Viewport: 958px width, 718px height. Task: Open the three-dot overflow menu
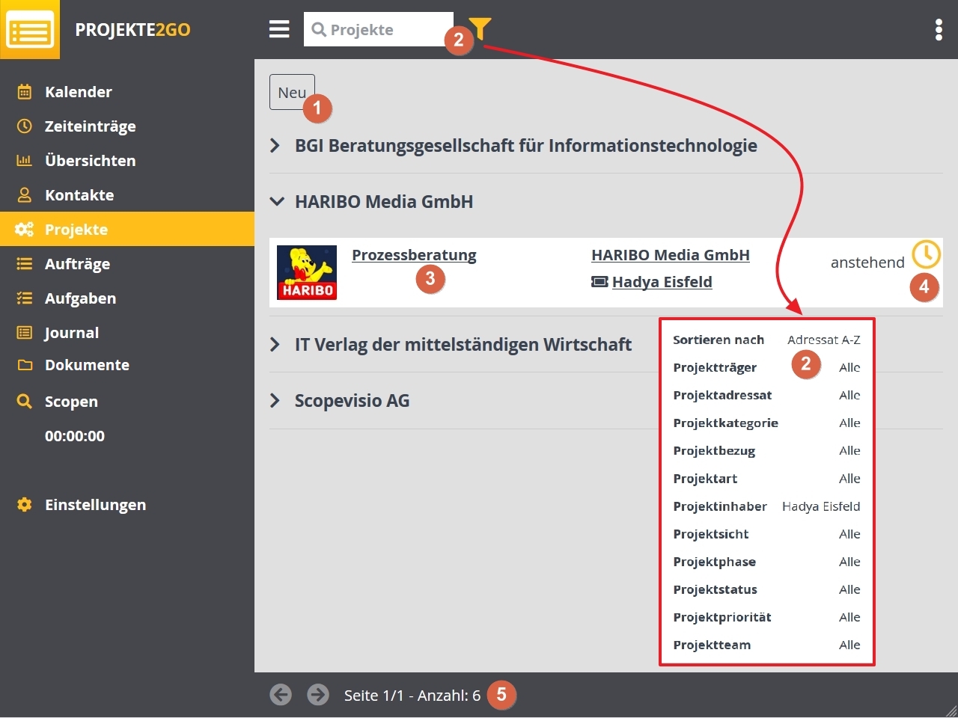click(x=939, y=30)
